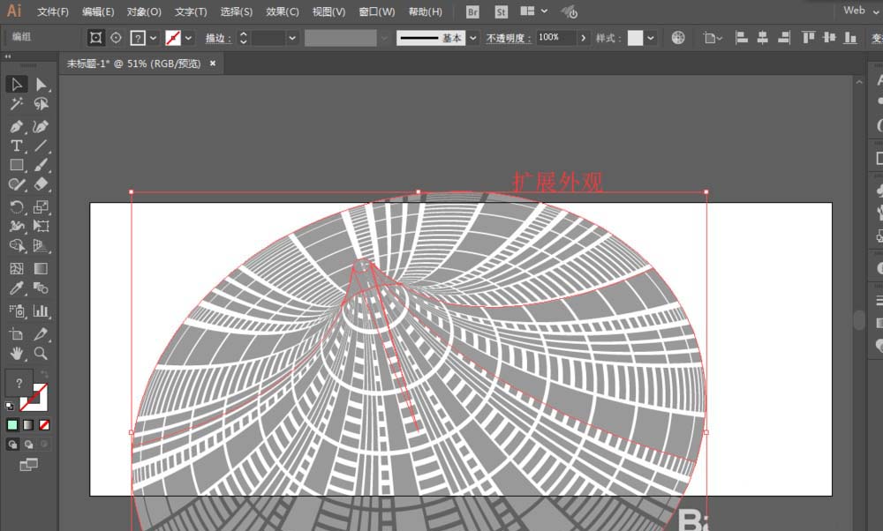
Task: Open the 对象(O) menu
Action: pyautogui.click(x=144, y=11)
